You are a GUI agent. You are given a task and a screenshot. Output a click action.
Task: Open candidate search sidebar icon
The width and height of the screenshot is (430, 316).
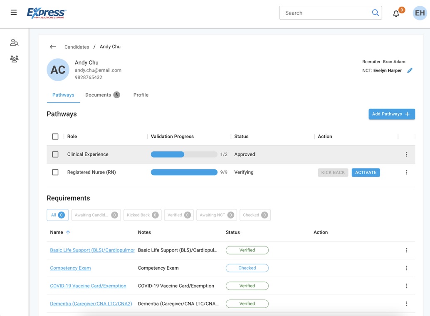point(14,42)
